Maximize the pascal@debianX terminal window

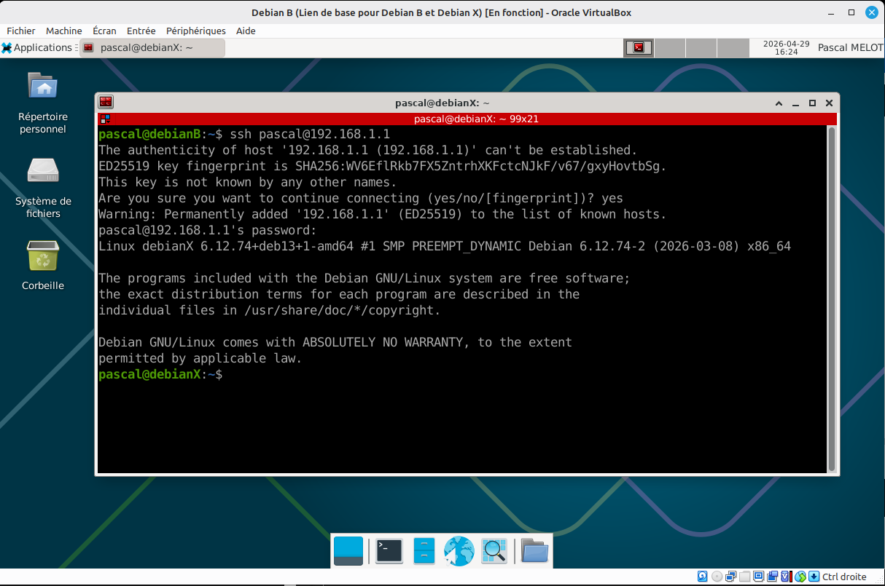click(811, 103)
